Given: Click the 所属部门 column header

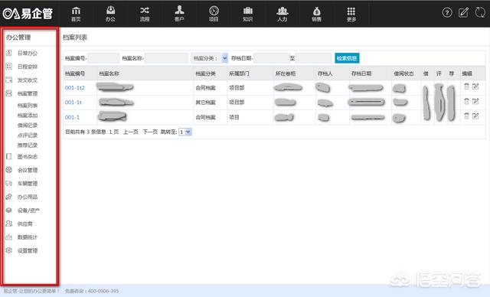Looking at the screenshot, I should click(x=239, y=73).
